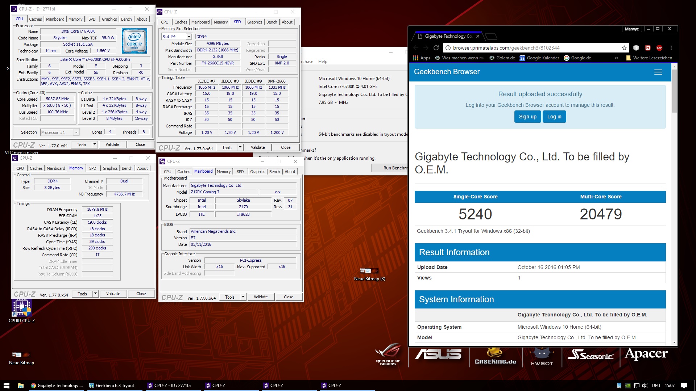
Task: Reload the Geekbench page in Chrome
Action: (436, 48)
